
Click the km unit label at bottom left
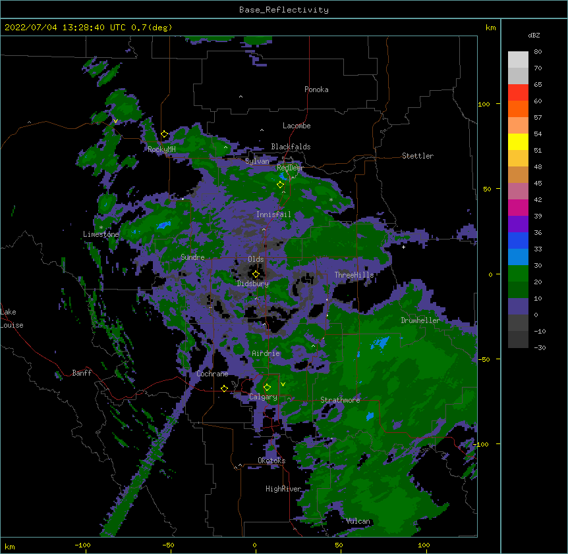9,546
